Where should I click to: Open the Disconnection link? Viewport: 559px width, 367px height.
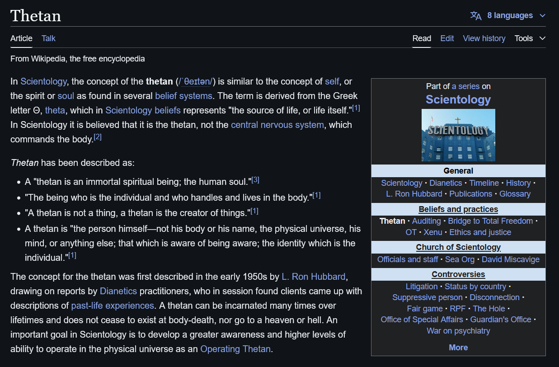click(x=495, y=297)
